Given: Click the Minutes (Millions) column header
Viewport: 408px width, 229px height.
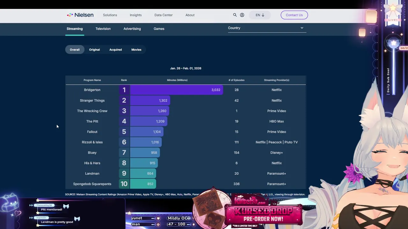Looking at the screenshot, I should (x=177, y=80).
